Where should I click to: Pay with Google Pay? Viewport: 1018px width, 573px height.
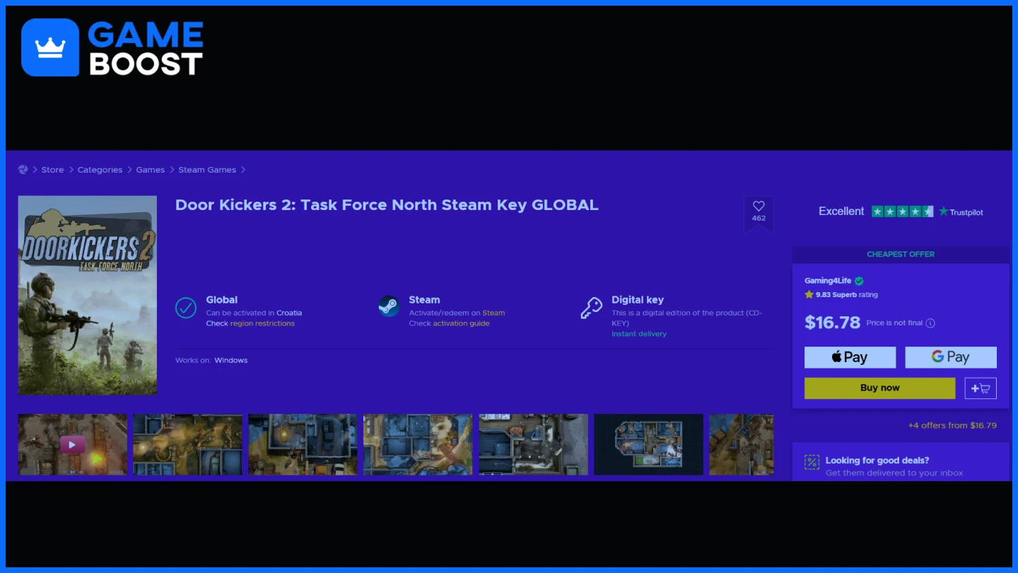(x=951, y=357)
